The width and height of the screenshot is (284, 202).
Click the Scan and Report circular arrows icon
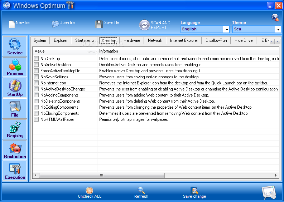click(144, 25)
